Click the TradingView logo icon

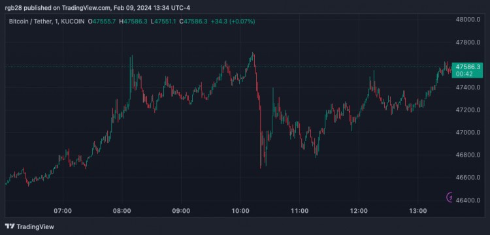pyautogui.click(x=9, y=227)
